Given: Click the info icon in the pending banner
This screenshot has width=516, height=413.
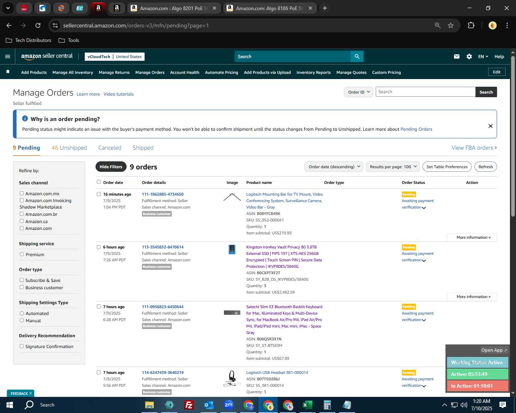Looking at the screenshot, I should [x=25, y=119].
